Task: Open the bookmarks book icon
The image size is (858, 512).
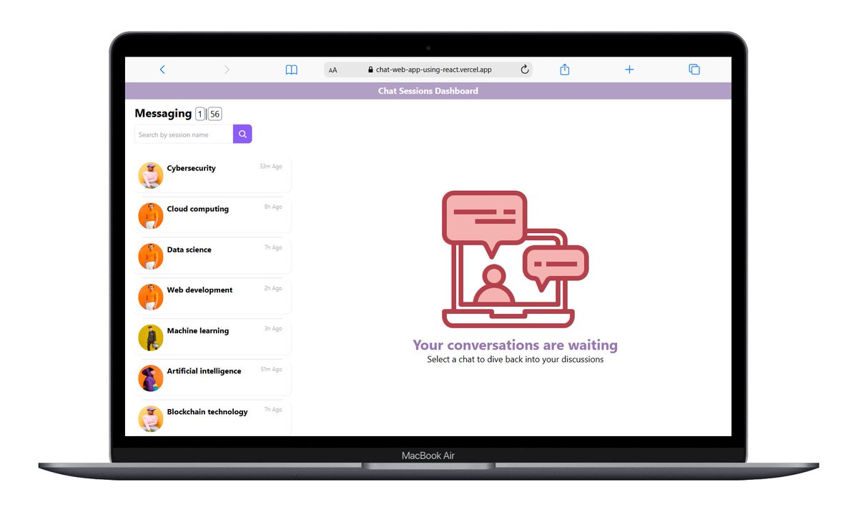Action: pyautogui.click(x=292, y=69)
